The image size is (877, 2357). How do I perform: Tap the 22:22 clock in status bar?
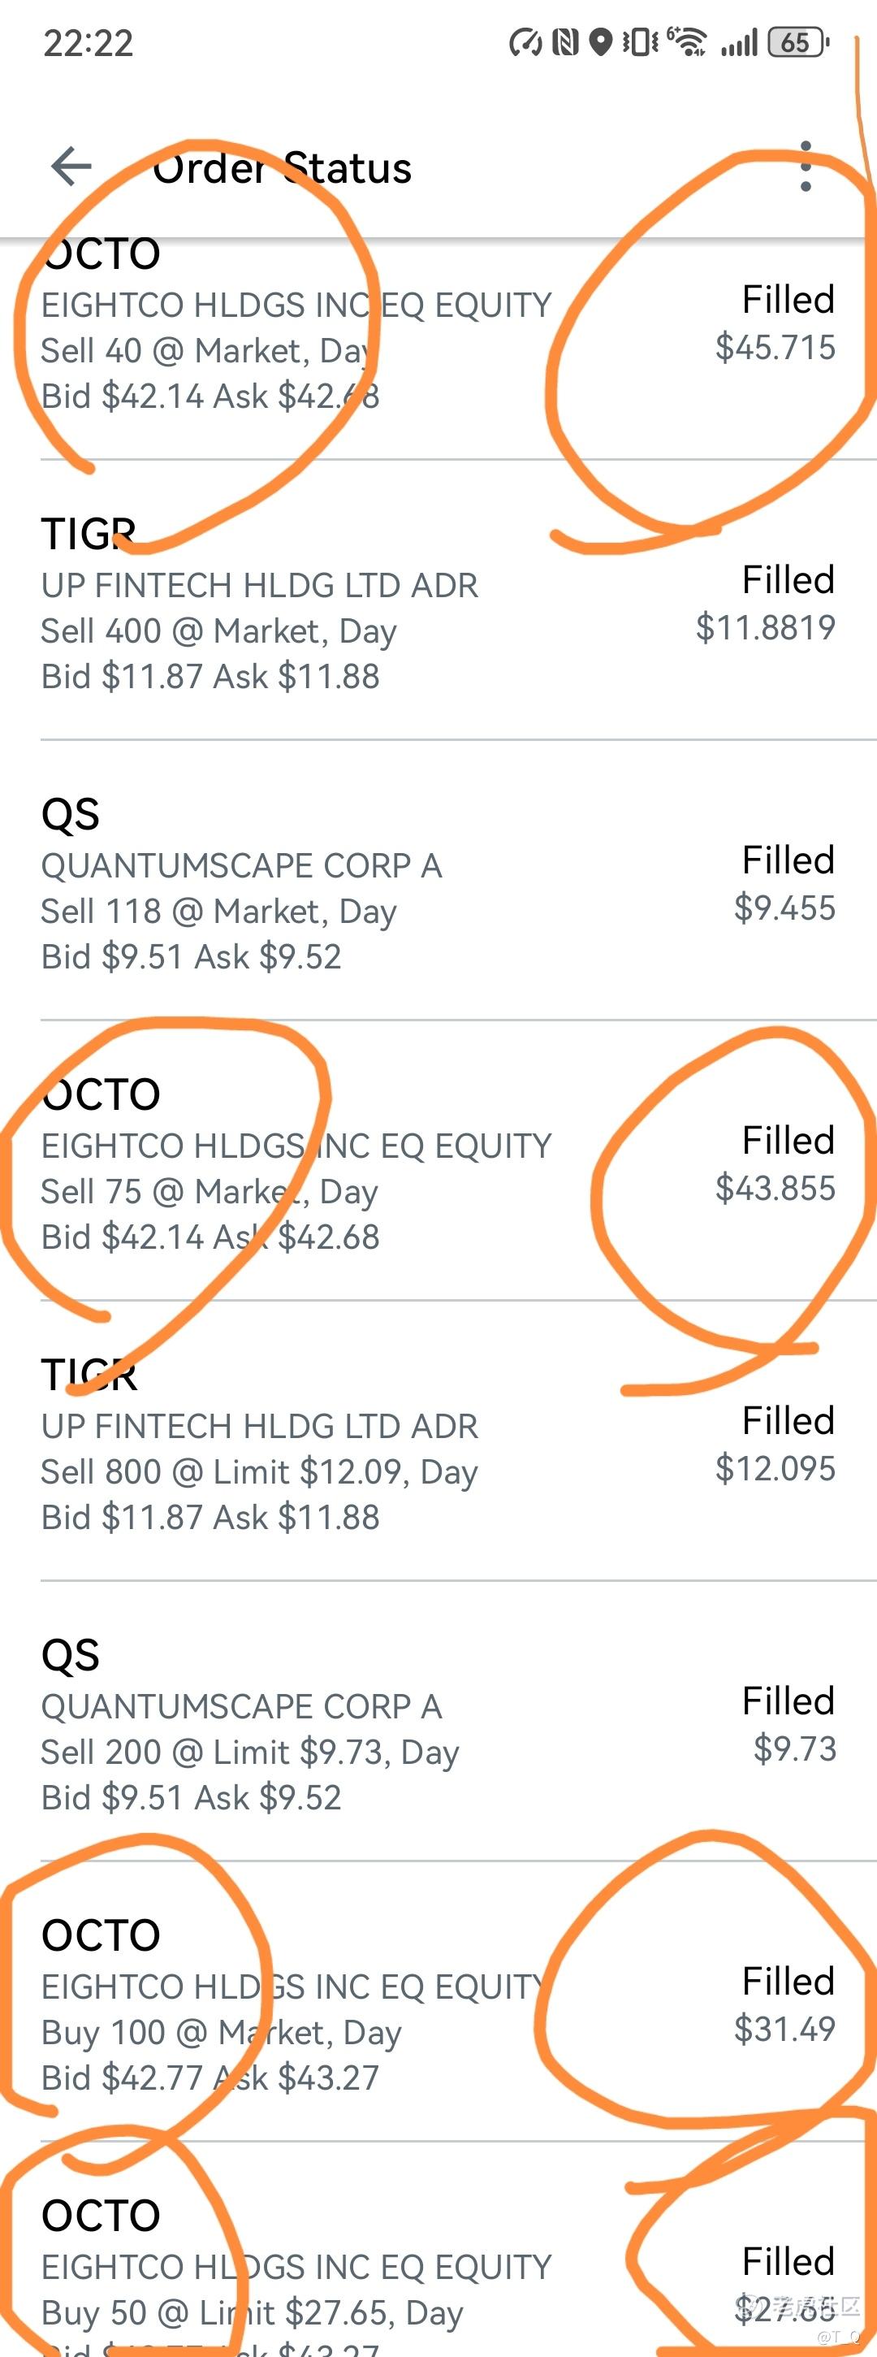pos(88,43)
